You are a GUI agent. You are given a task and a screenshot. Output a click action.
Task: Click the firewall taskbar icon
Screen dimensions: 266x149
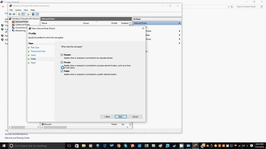pos(195,146)
